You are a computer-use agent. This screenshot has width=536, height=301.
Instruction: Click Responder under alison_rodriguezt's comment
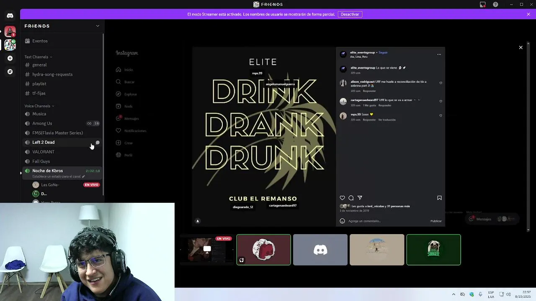click(369, 91)
